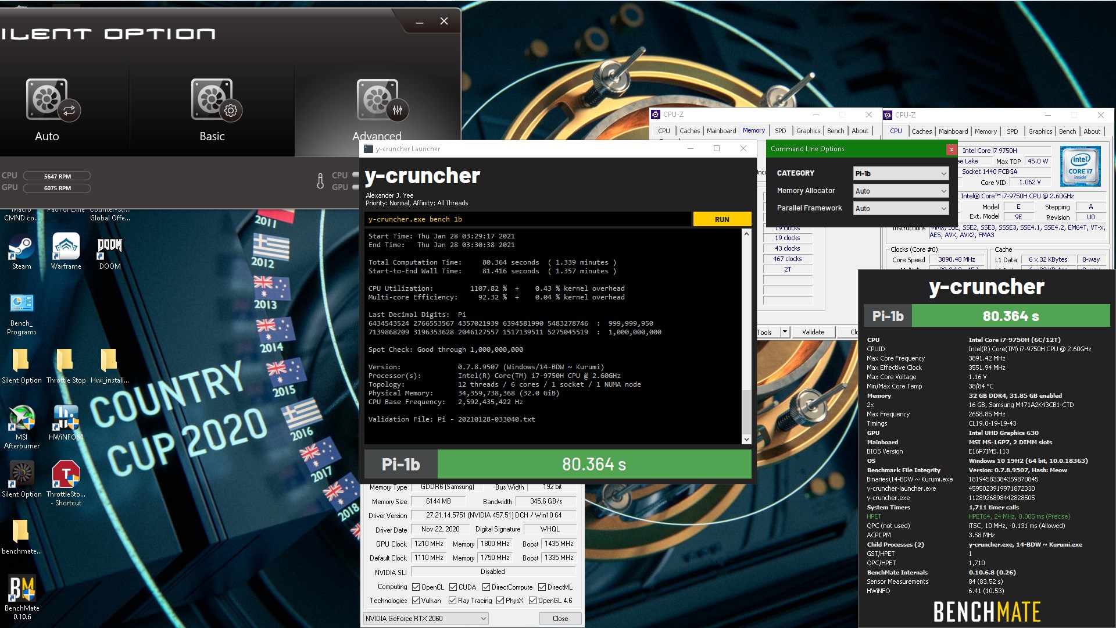
Task: Toggle the DirectCompute checkbox
Action: pos(486,587)
